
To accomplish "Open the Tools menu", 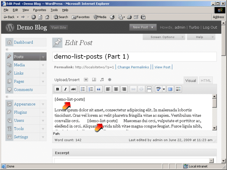I will (x=54, y=10).
